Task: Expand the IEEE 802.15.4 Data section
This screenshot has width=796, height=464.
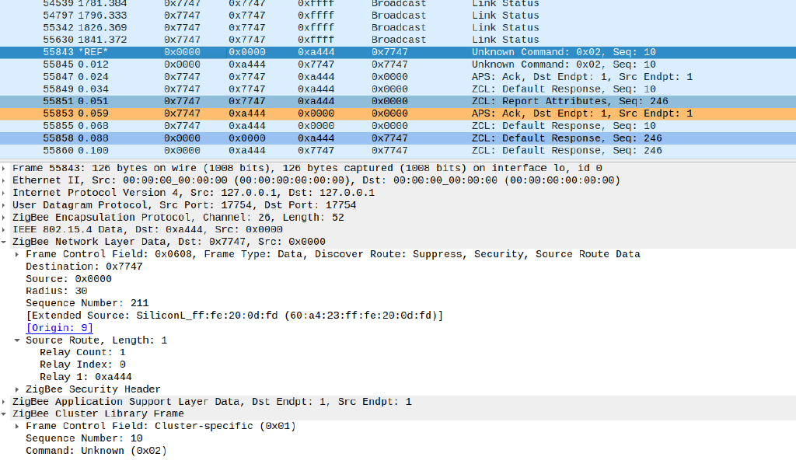Action: tap(5, 229)
